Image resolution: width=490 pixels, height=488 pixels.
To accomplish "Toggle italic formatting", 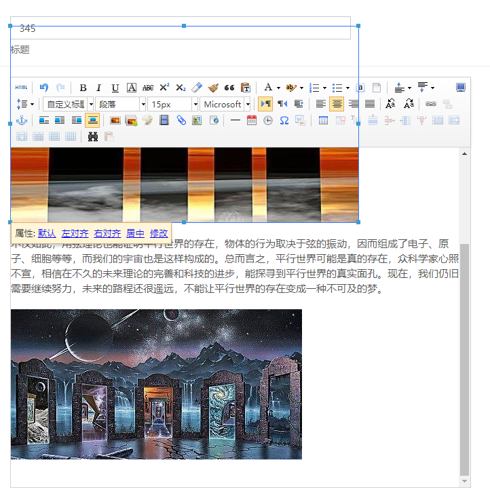I will (99, 88).
